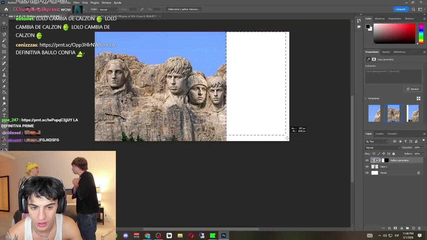Switch to the Canales tab
427x240 pixels.
379,134
